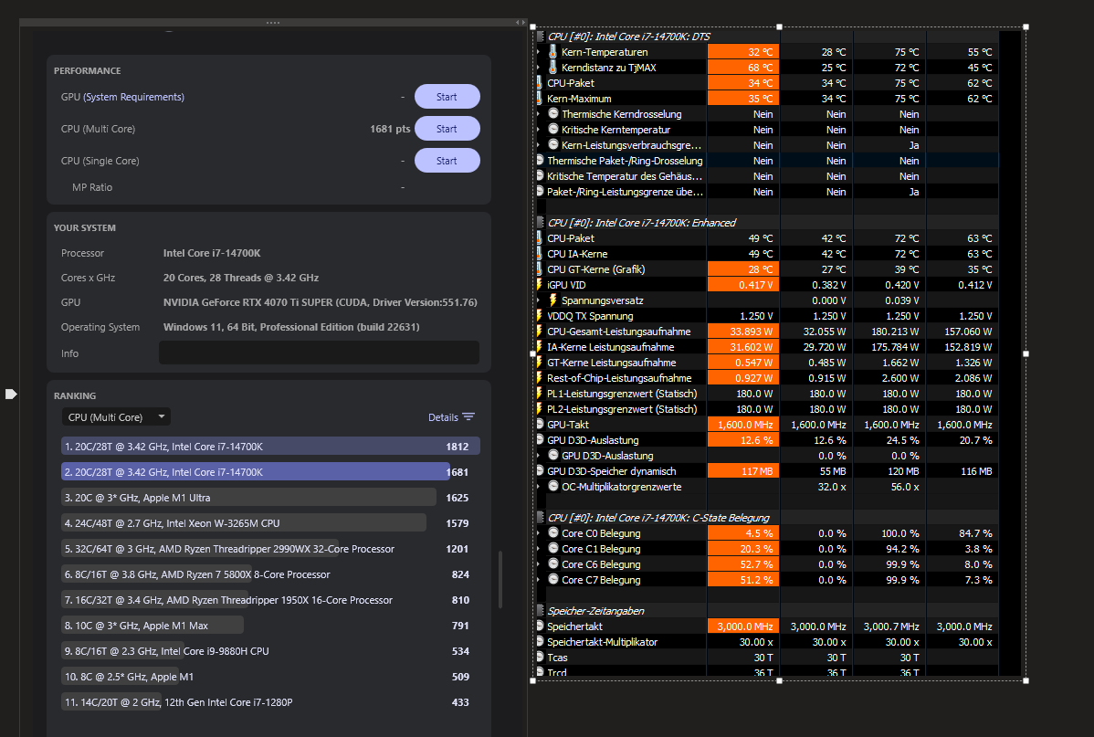Click thermometer icon beside Kern-Temperaturen
The width and height of the screenshot is (1094, 737).
pyautogui.click(x=553, y=52)
